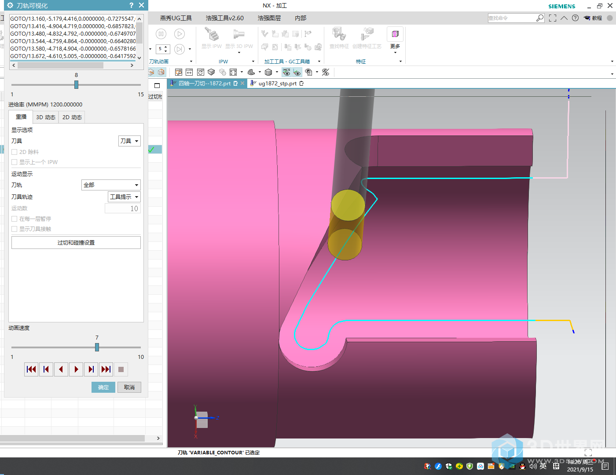Click the rotate view icon
This screenshot has width=616, height=475.
coord(201,72)
